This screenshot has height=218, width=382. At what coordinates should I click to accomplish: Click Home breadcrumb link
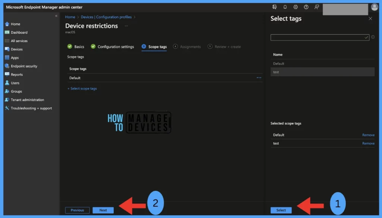(70, 17)
